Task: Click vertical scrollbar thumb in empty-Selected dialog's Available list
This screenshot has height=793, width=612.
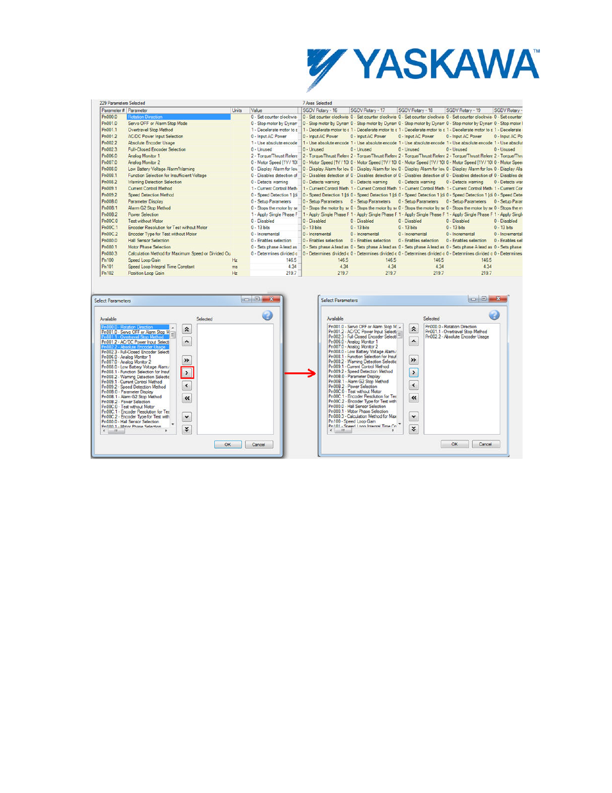Action: coord(172,335)
